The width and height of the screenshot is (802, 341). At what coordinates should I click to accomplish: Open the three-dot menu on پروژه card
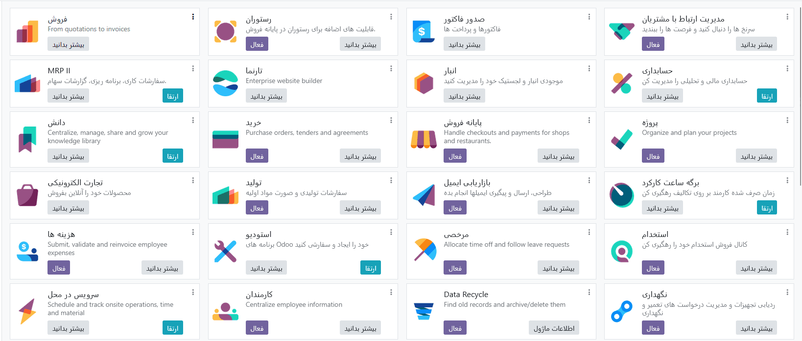(787, 120)
